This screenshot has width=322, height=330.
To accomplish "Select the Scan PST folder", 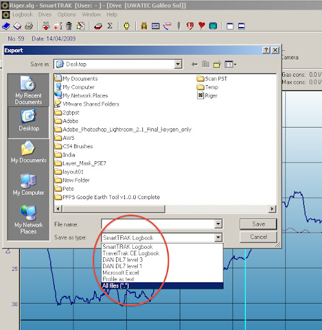I will point(212,79).
